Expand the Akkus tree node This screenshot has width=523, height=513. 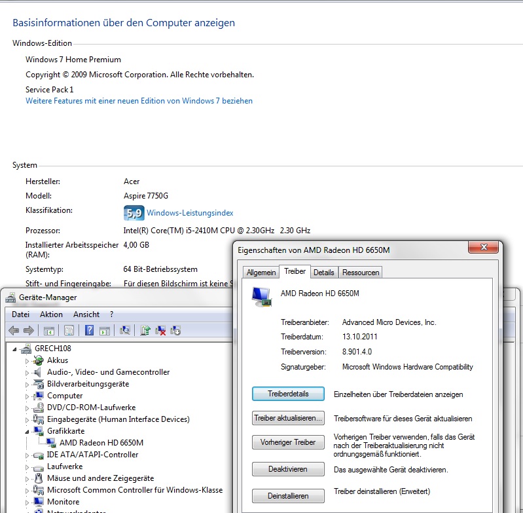(27, 361)
